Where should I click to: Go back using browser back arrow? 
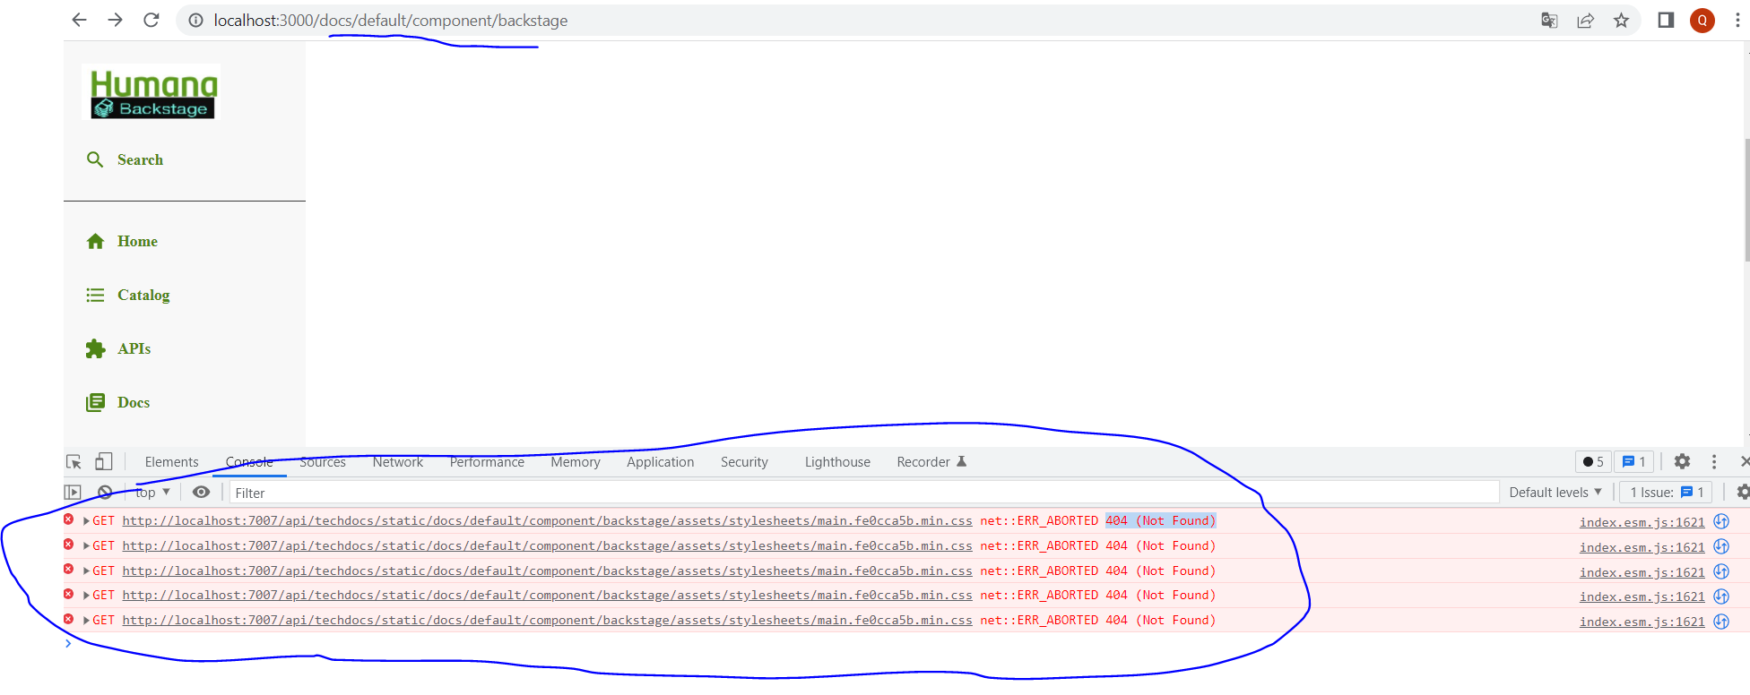pos(79,20)
